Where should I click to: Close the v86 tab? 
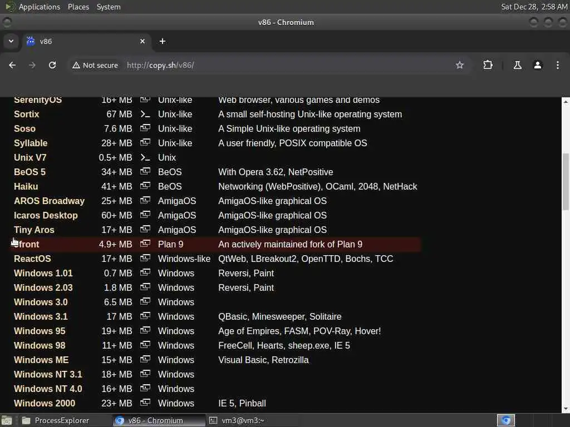142,41
